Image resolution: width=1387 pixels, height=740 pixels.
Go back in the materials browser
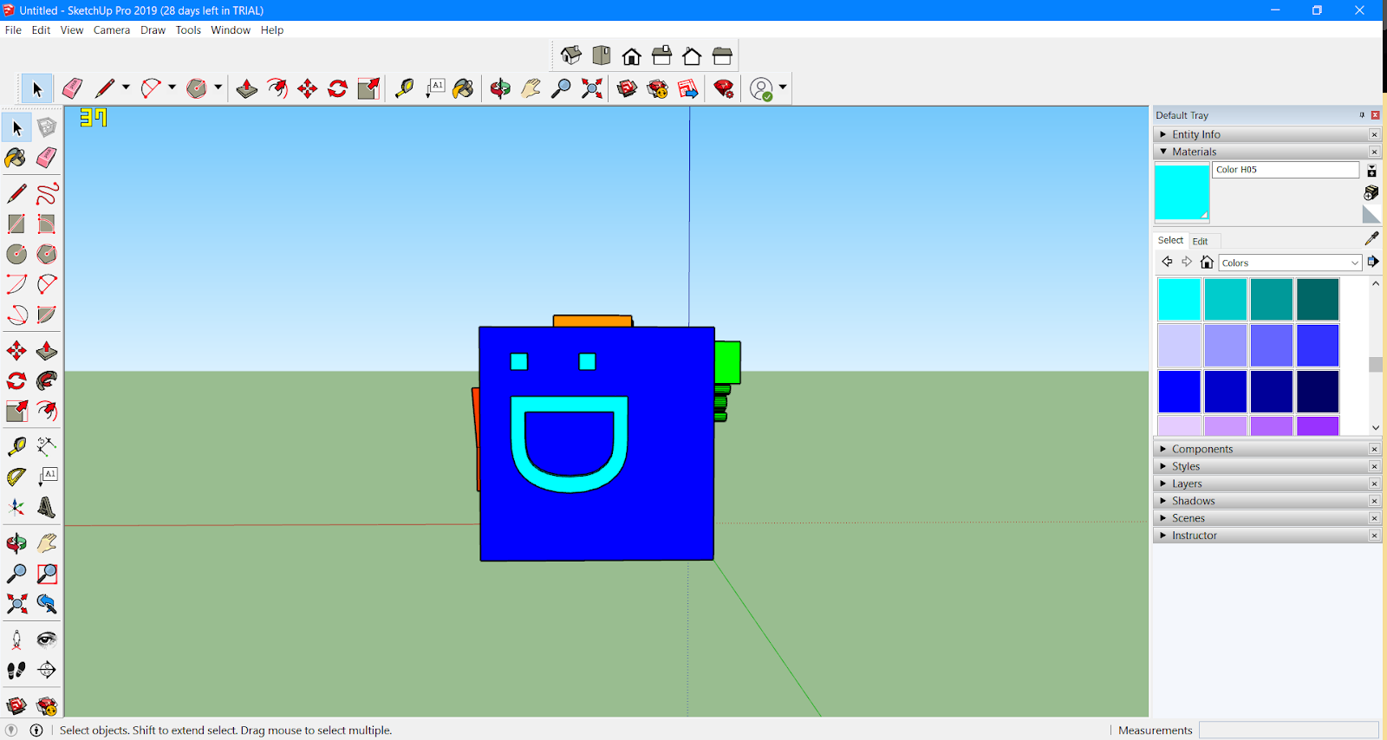coord(1167,262)
